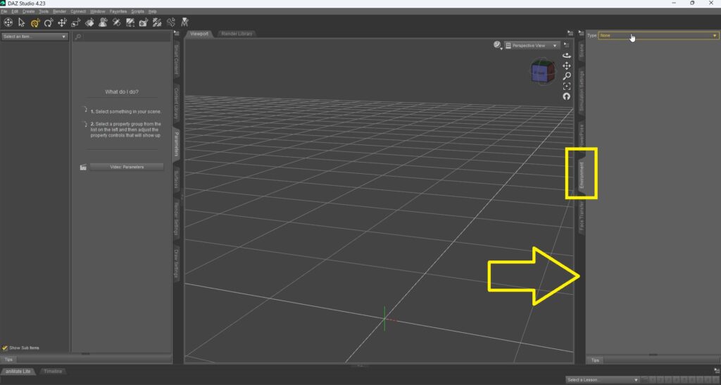721x385 pixels.
Task: Open the Favorites menu
Action: pyautogui.click(x=118, y=11)
